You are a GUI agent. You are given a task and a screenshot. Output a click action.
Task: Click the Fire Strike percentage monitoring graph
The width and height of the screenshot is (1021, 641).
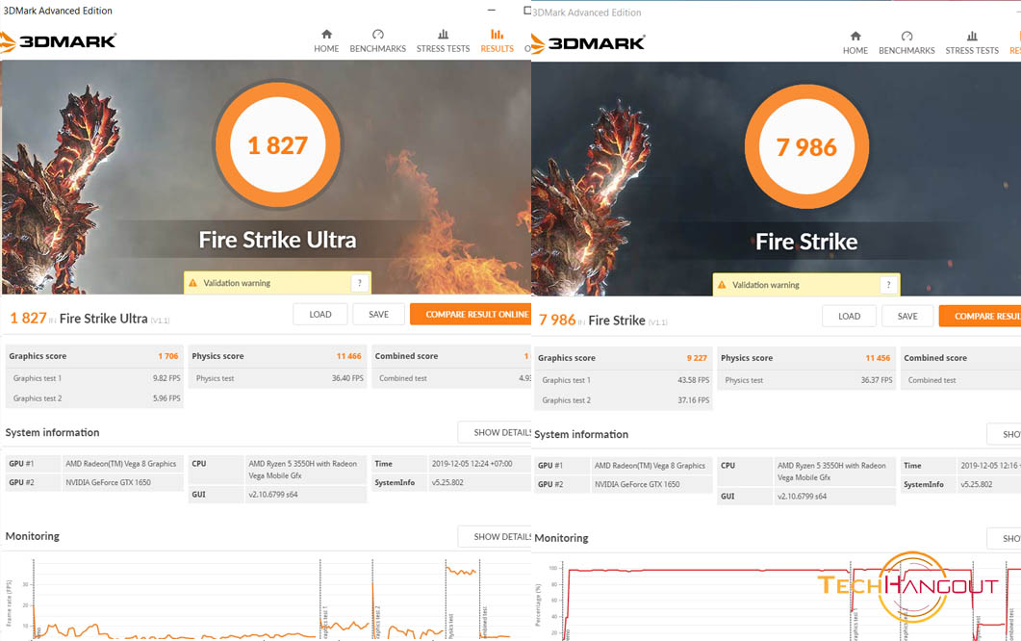[x=777, y=601]
